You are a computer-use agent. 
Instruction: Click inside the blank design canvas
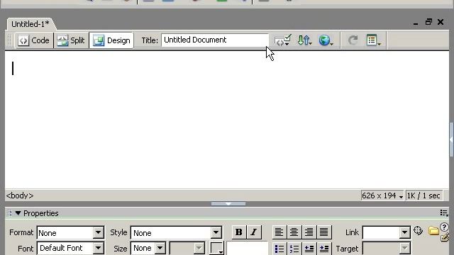[x=227, y=120]
